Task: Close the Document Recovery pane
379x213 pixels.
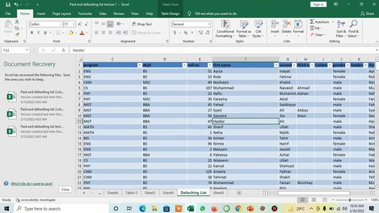Action: click(65, 189)
